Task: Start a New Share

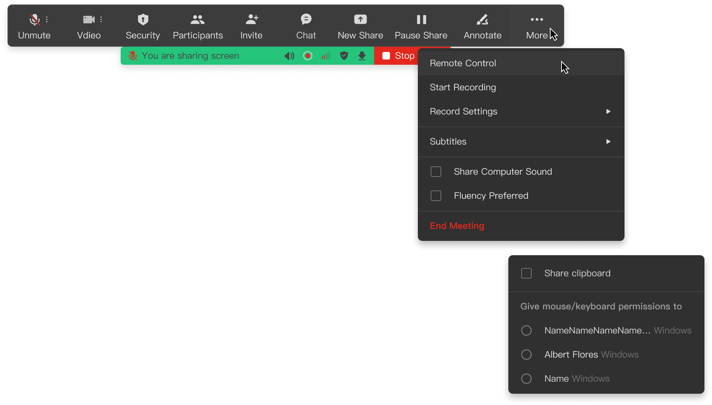Action: click(360, 20)
